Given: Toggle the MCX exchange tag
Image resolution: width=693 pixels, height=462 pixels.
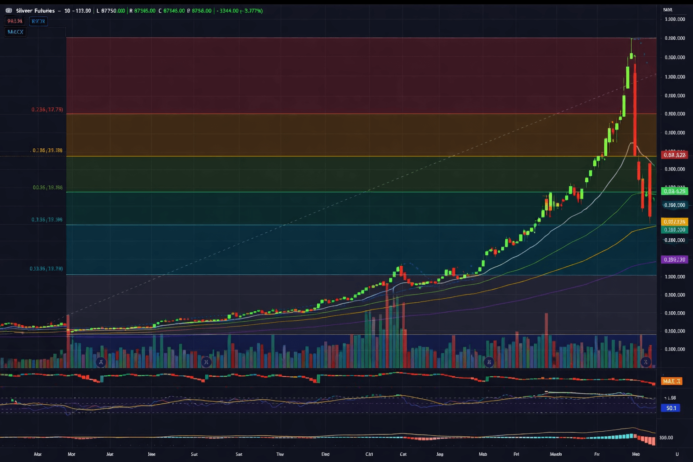Looking at the screenshot, I should click(15, 32).
